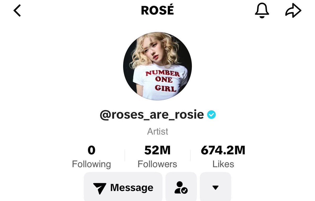Click the ROSÉ title at top
Viewport: 315px width, 201px height.
click(157, 10)
